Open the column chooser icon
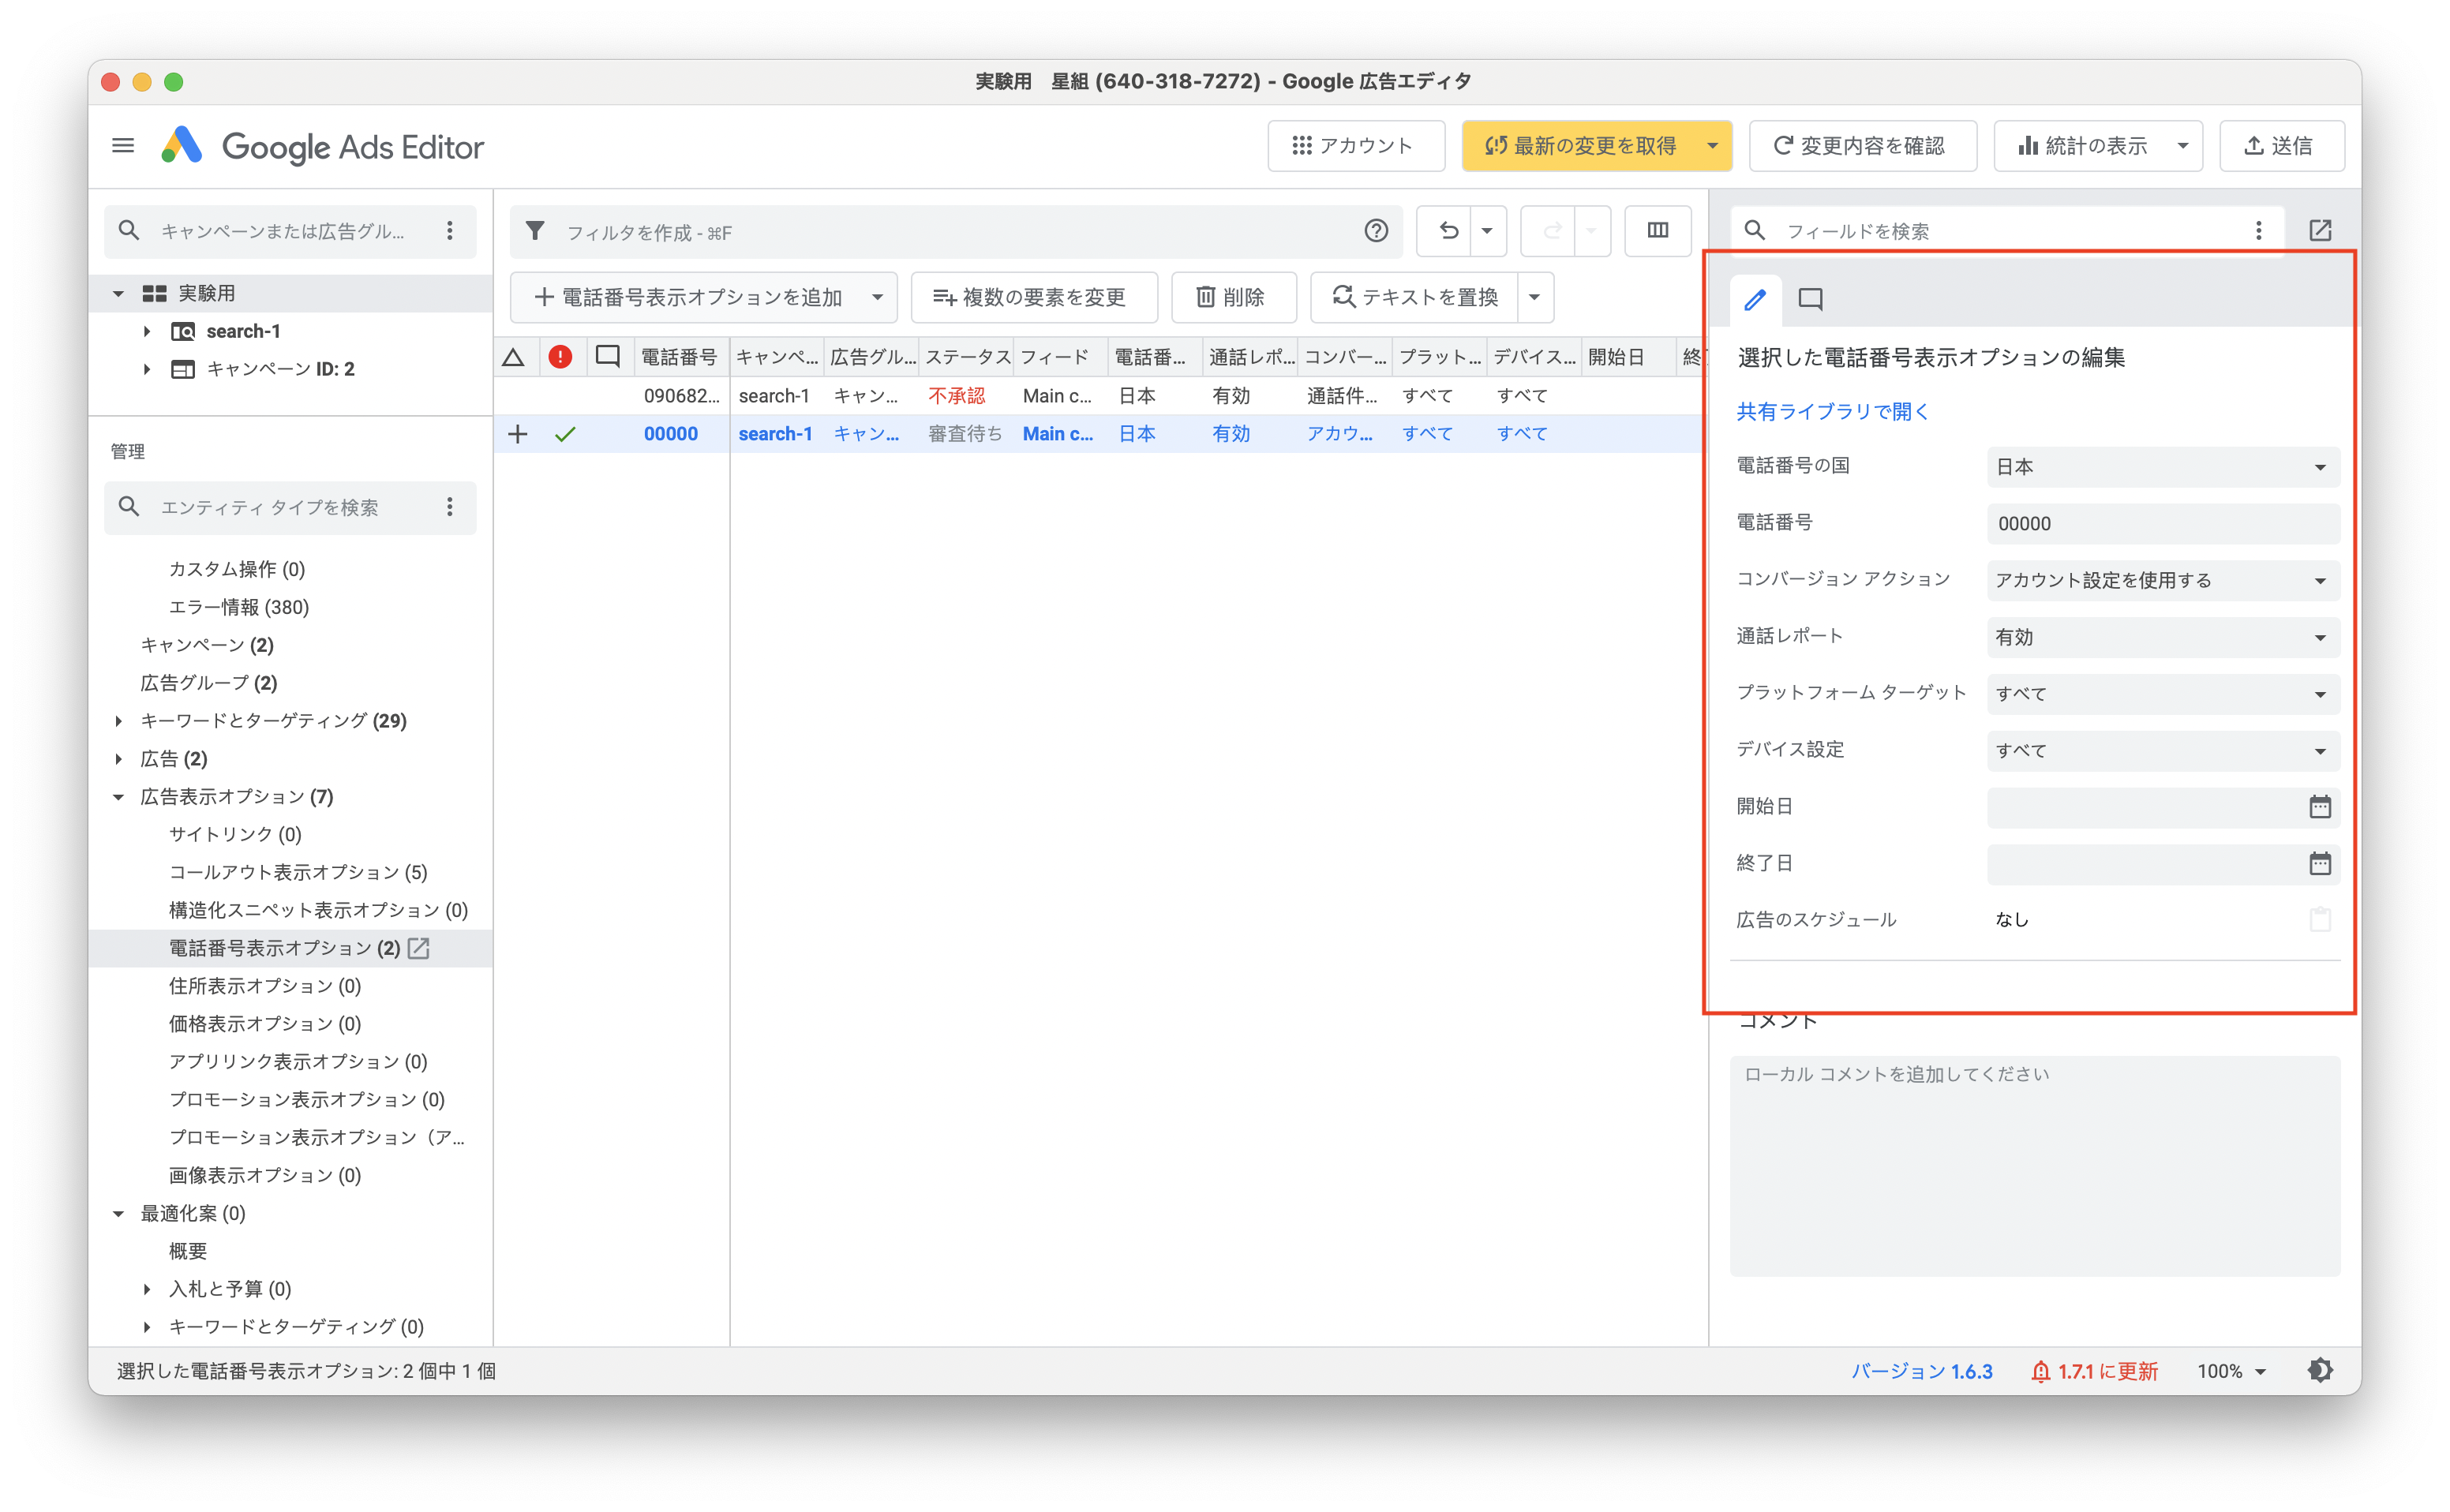This screenshot has height=1512, width=2450. [1657, 231]
